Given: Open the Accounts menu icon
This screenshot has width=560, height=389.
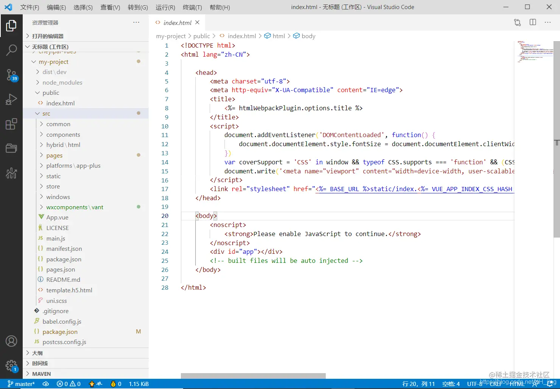Looking at the screenshot, I should [11, 341].
